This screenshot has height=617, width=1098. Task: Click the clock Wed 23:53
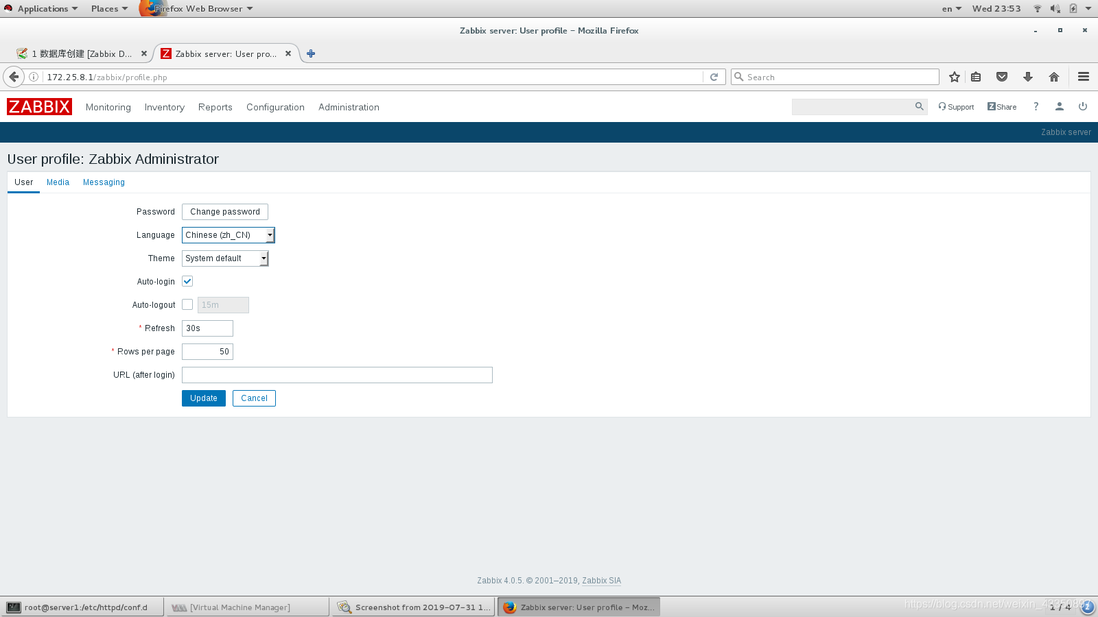[996, 8]
